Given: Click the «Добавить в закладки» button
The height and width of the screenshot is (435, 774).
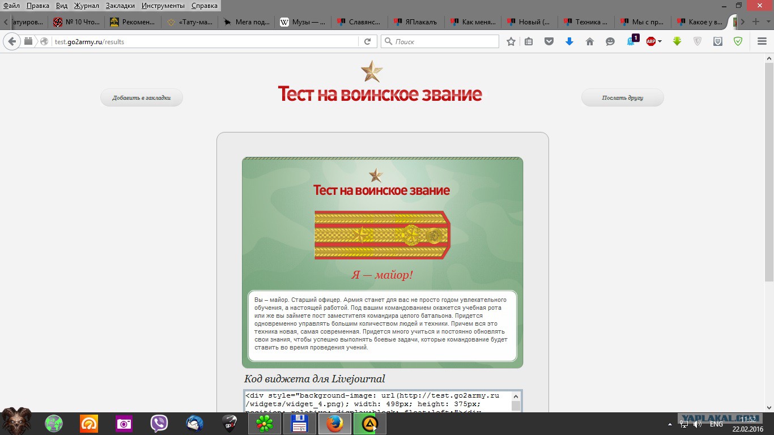Looking at the screenshot, I should click(142, 97).
